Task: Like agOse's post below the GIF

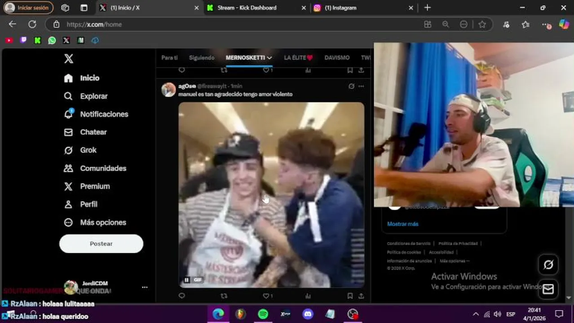Action: pyautogui.click(x=267, y=296)
